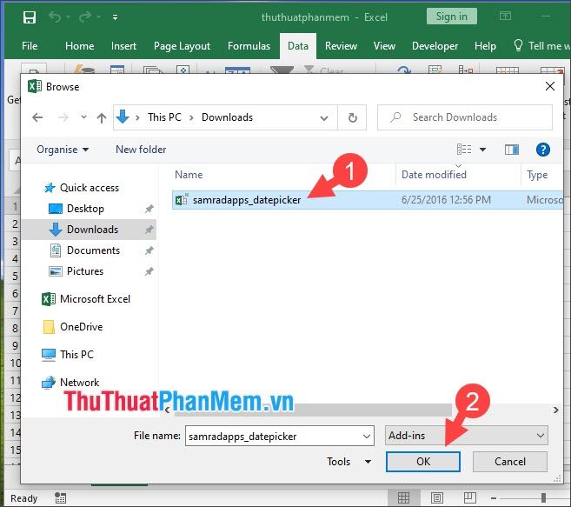The height and width of the screenshot is (507, 571).
Task: Open the Organise dropdown menu
Action: (x=63, y=150)
